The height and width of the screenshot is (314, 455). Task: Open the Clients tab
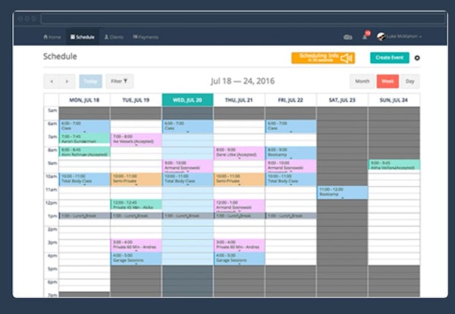(x=113, y=36)
